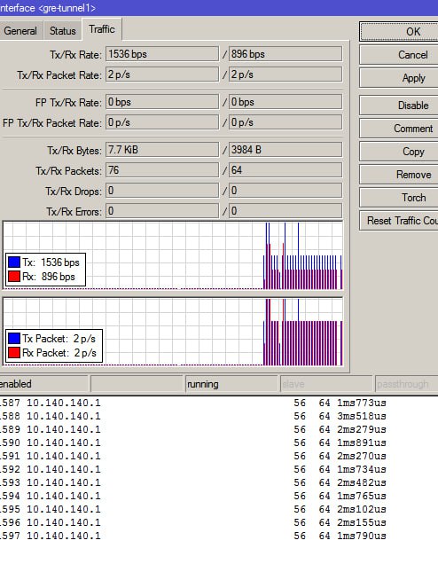Click the 'Tx/Rx Rate:' label
The image size is (438, 564).
(x=75, y=55)
